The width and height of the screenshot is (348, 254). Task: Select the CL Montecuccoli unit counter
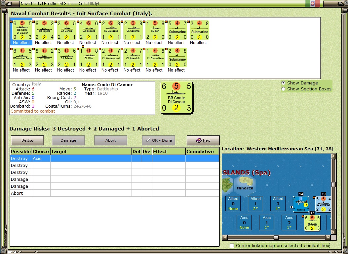coord(111,58)
